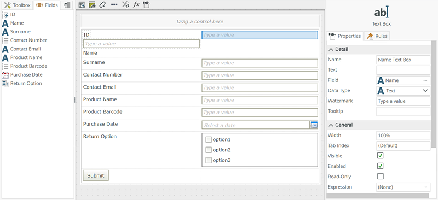Click the tools with refresh arrows icon
Image resolution: width=438 pixels, height=200 pixels.
pyautogui.click(x=126, y=5)
